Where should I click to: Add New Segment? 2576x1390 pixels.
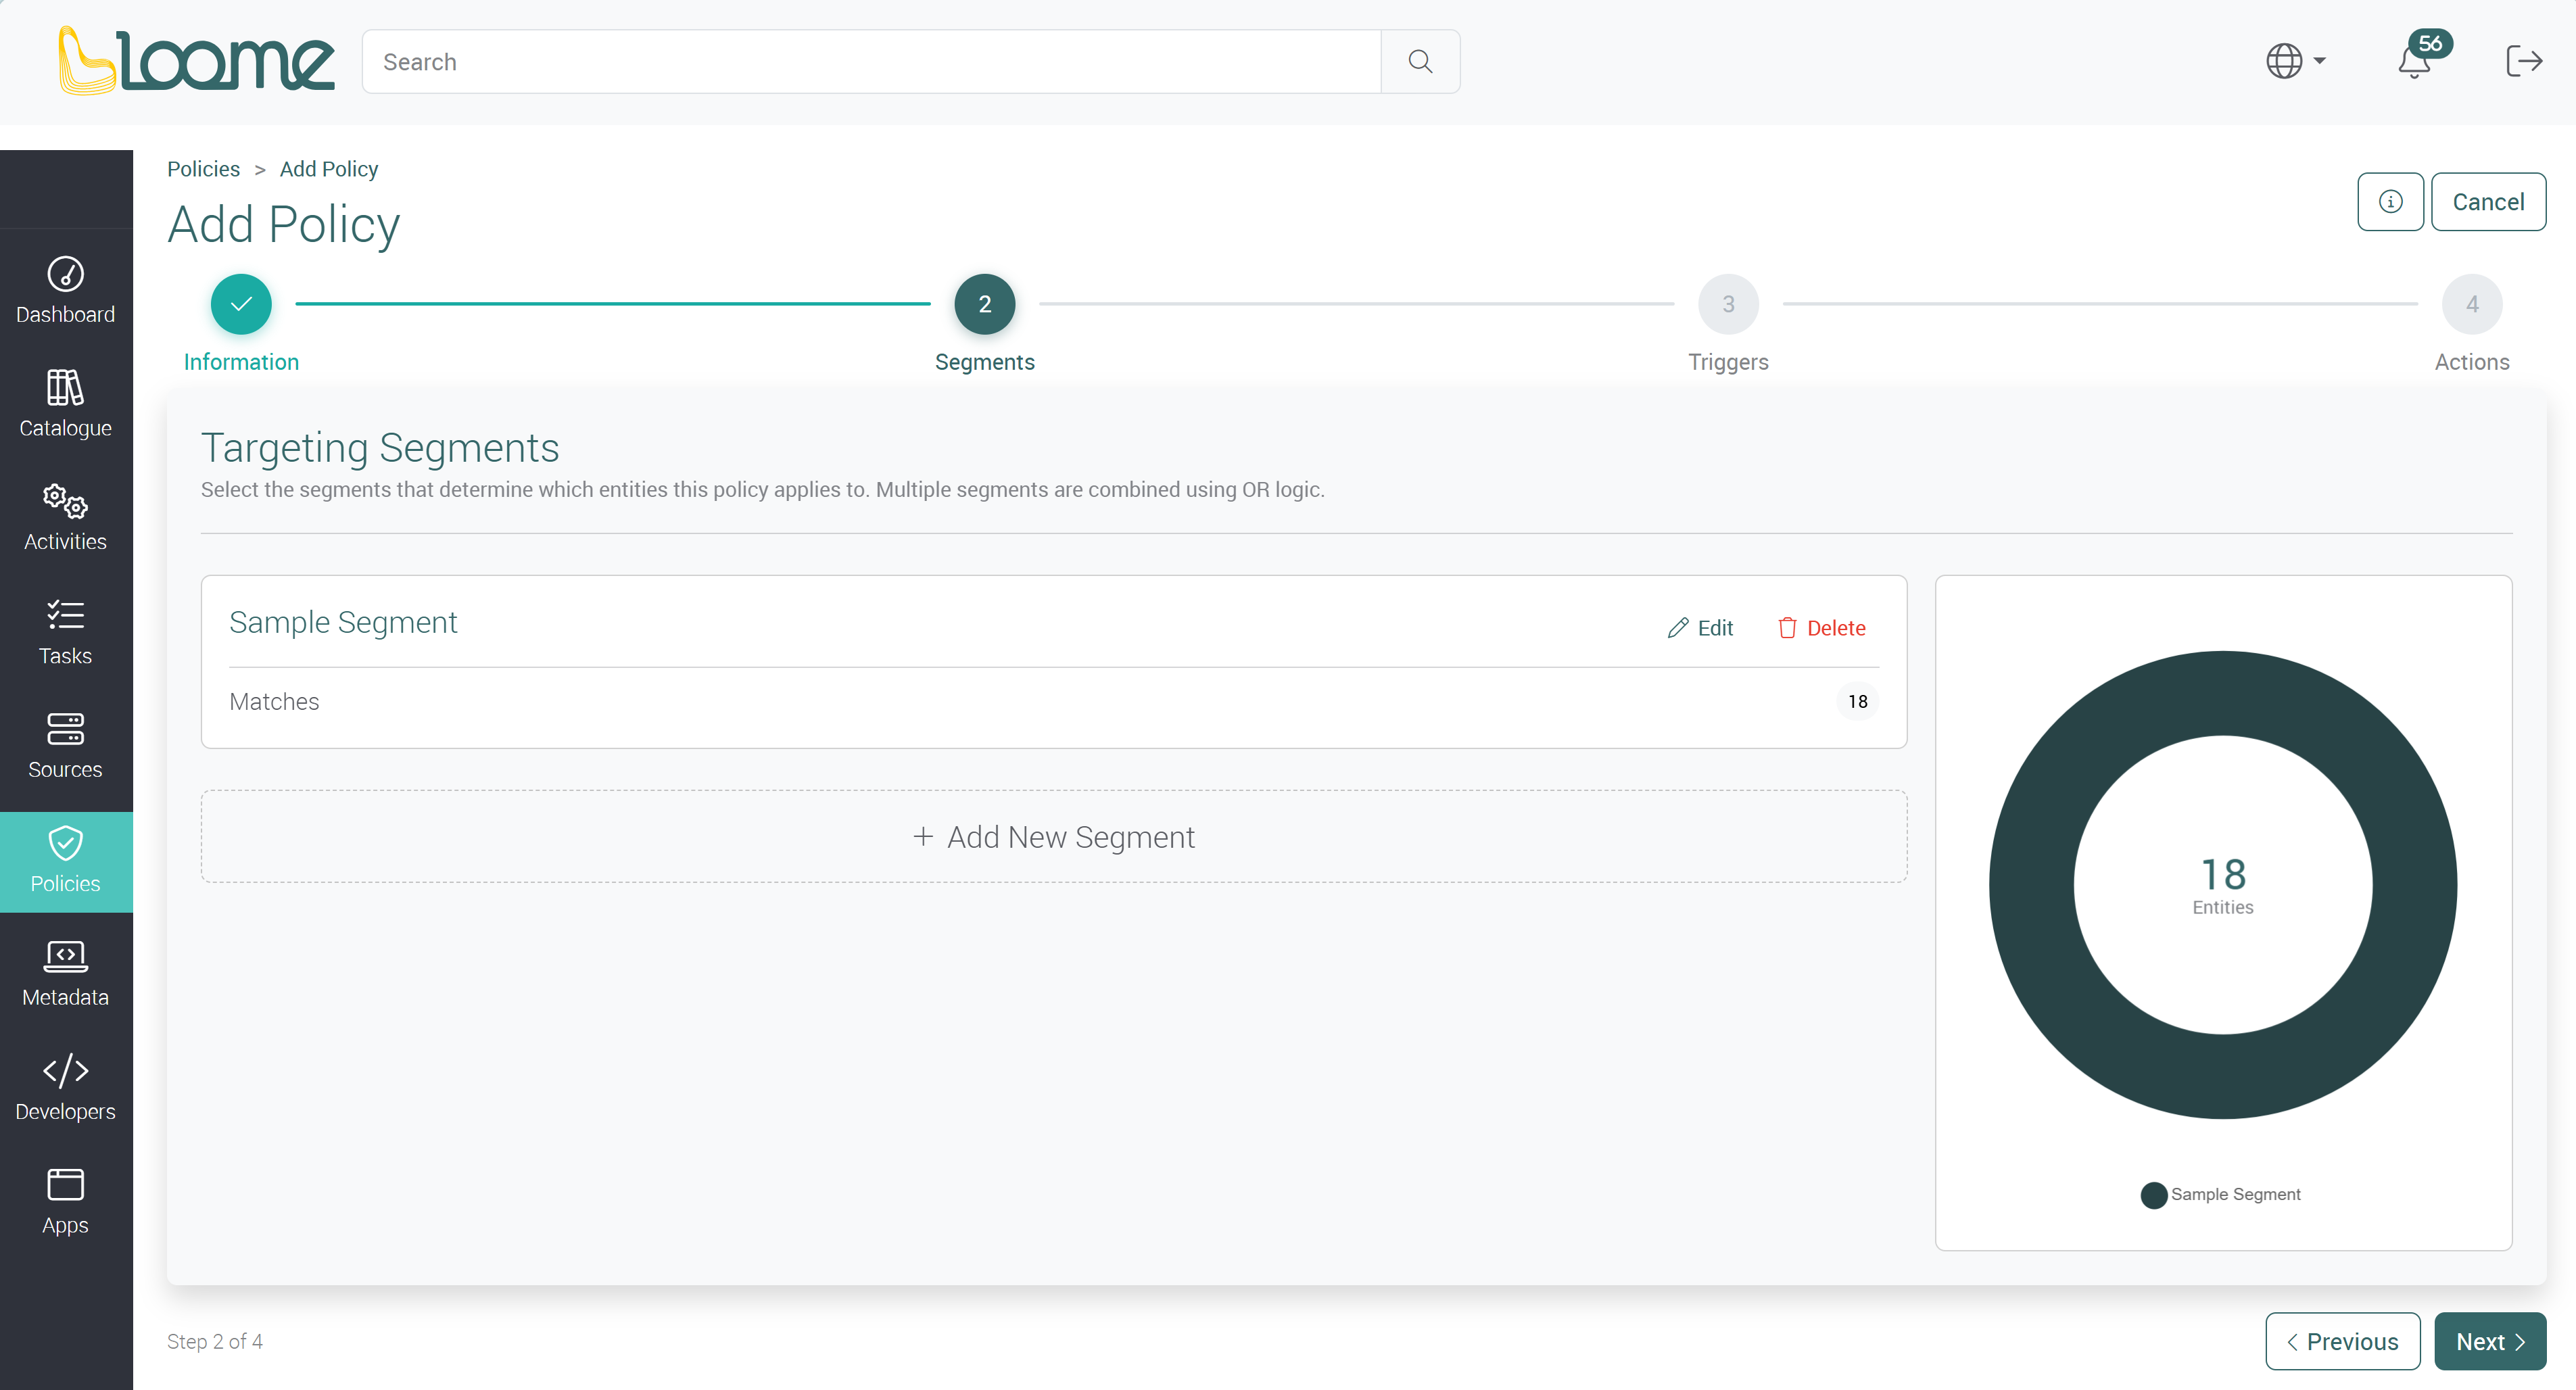[x=1054, y=837]
